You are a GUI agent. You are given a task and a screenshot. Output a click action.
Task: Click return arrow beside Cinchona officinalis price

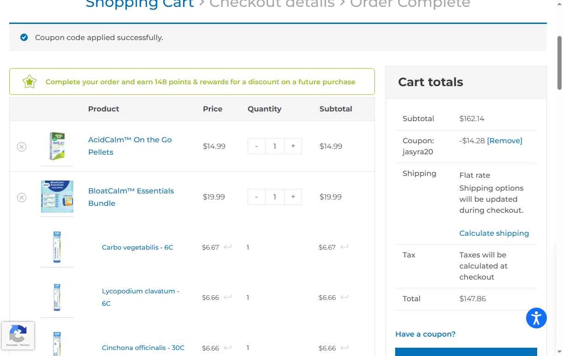click(227, 347)
